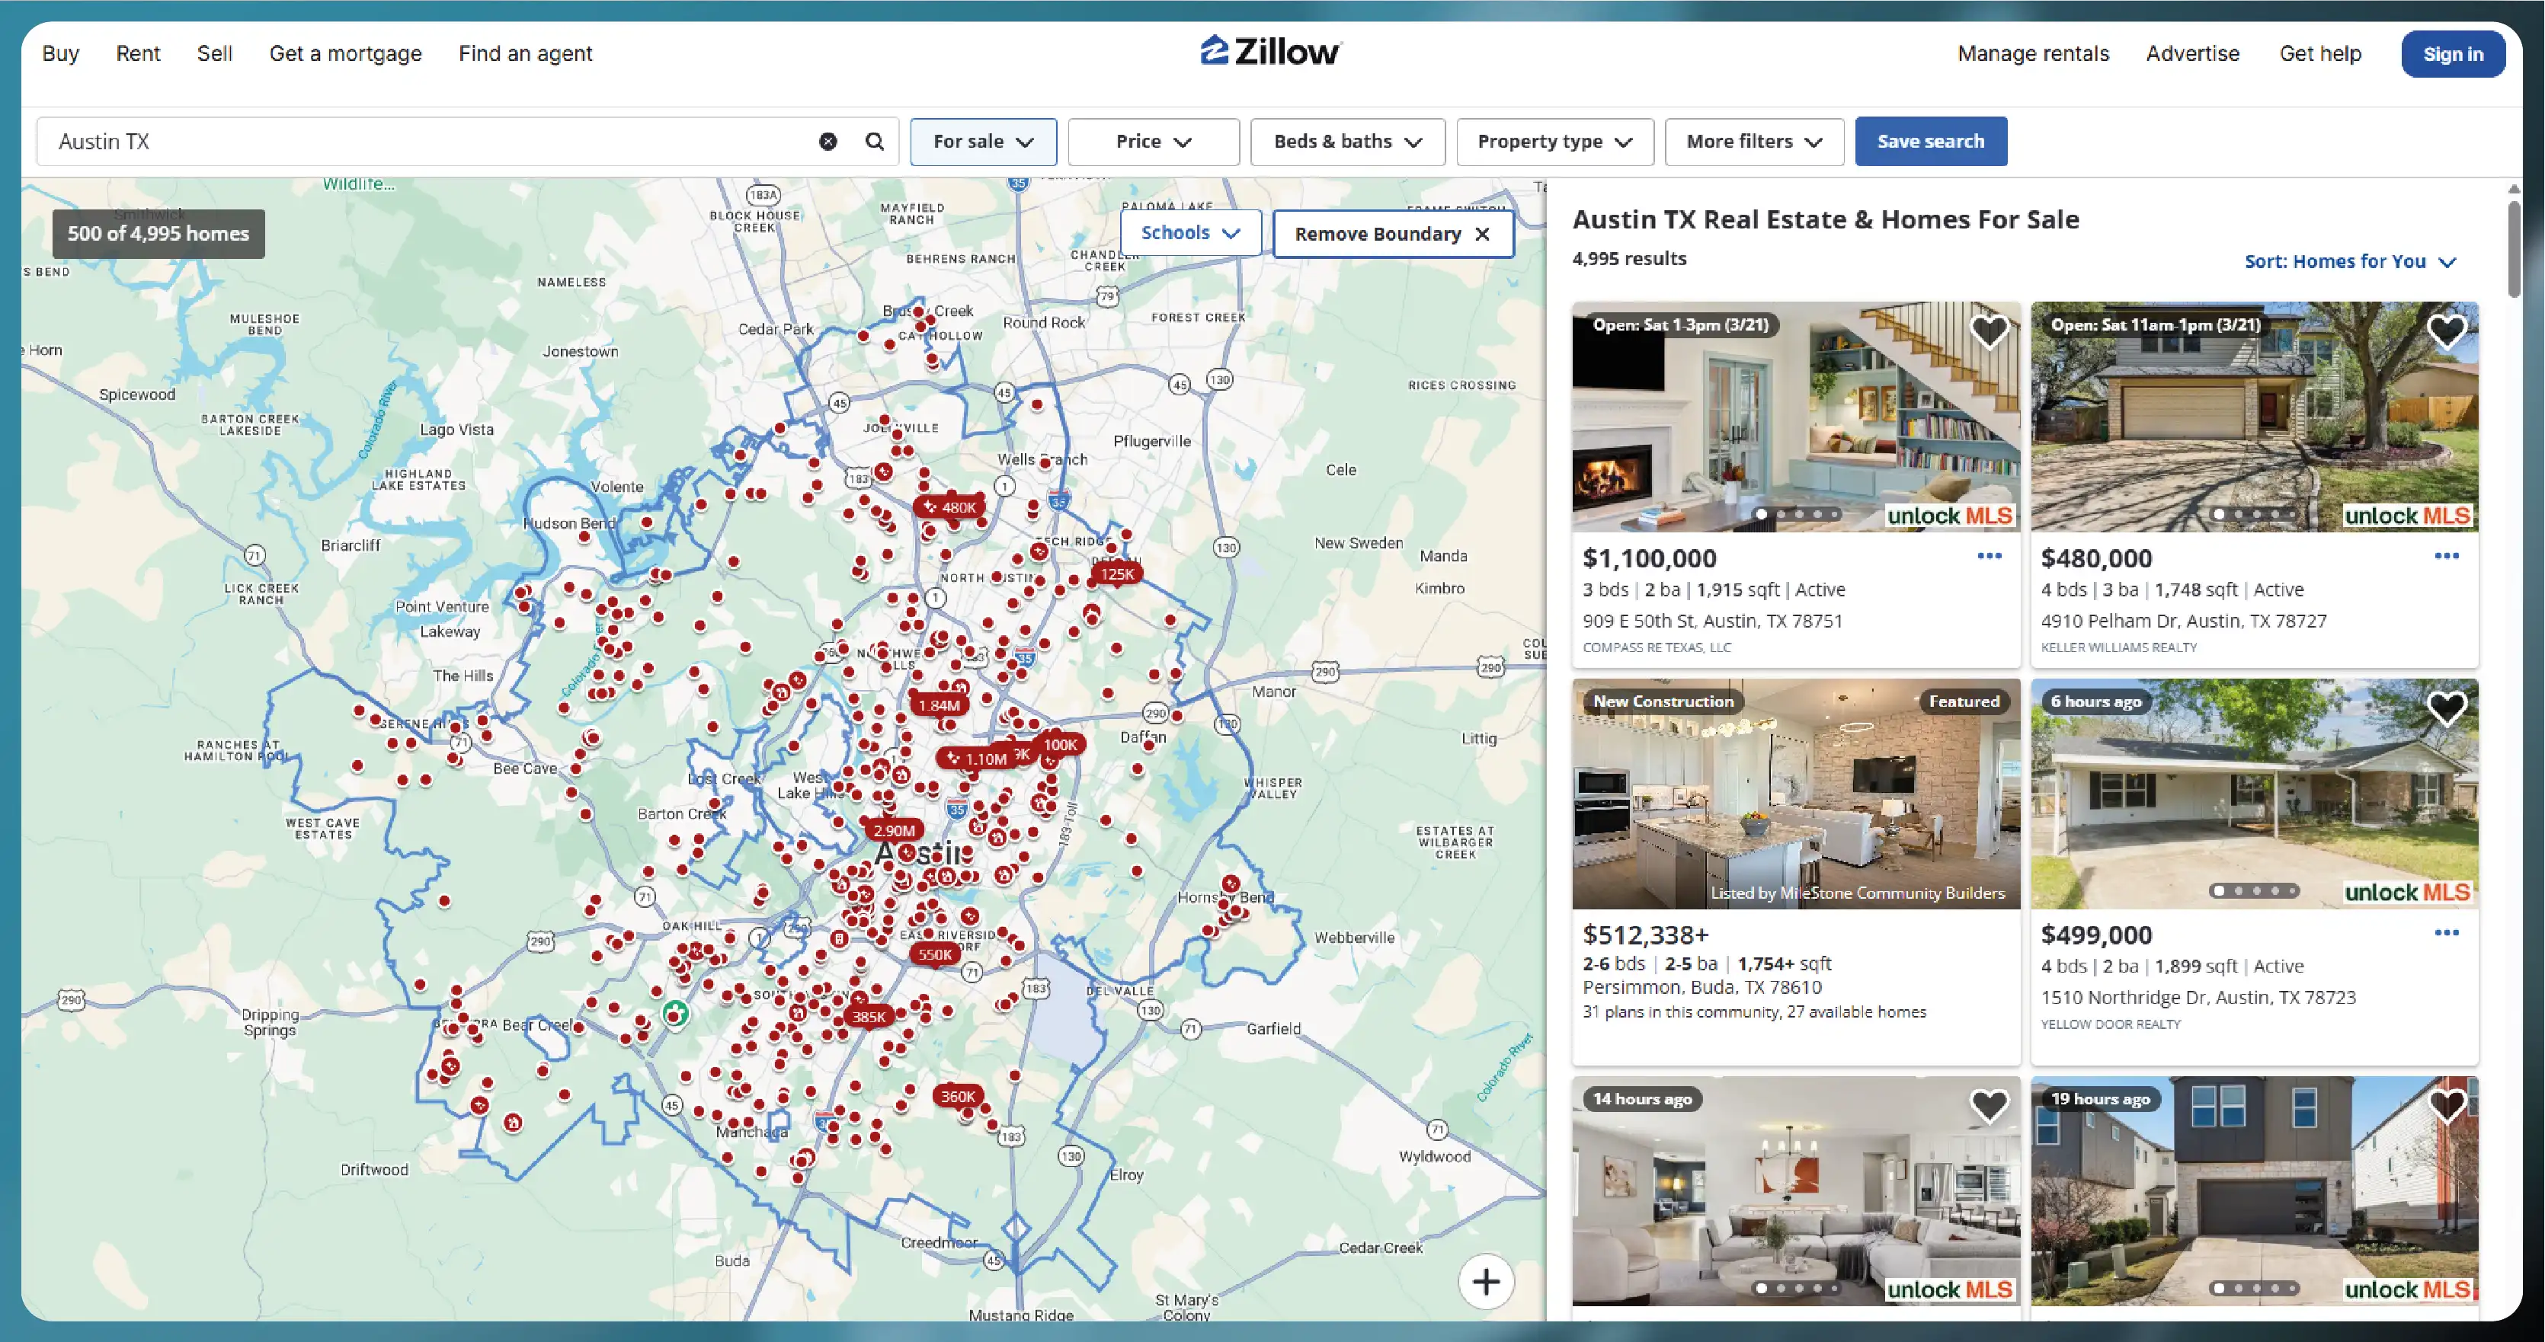Click the 480K price pin on the map
Screen dimensions: 2545x1342
949,506
